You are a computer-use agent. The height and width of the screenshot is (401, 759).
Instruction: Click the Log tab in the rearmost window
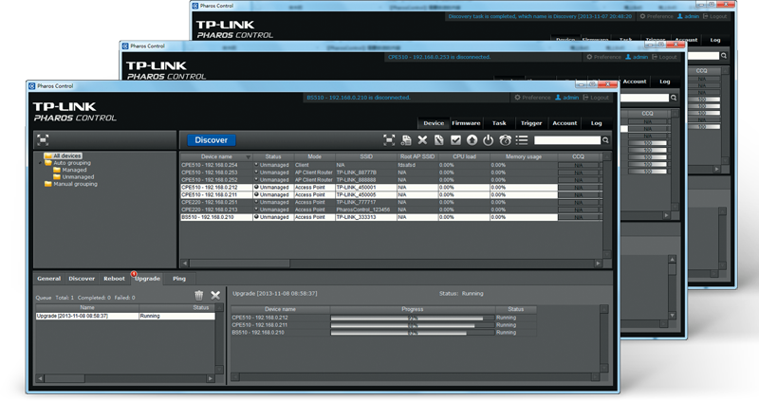[715, 40]
